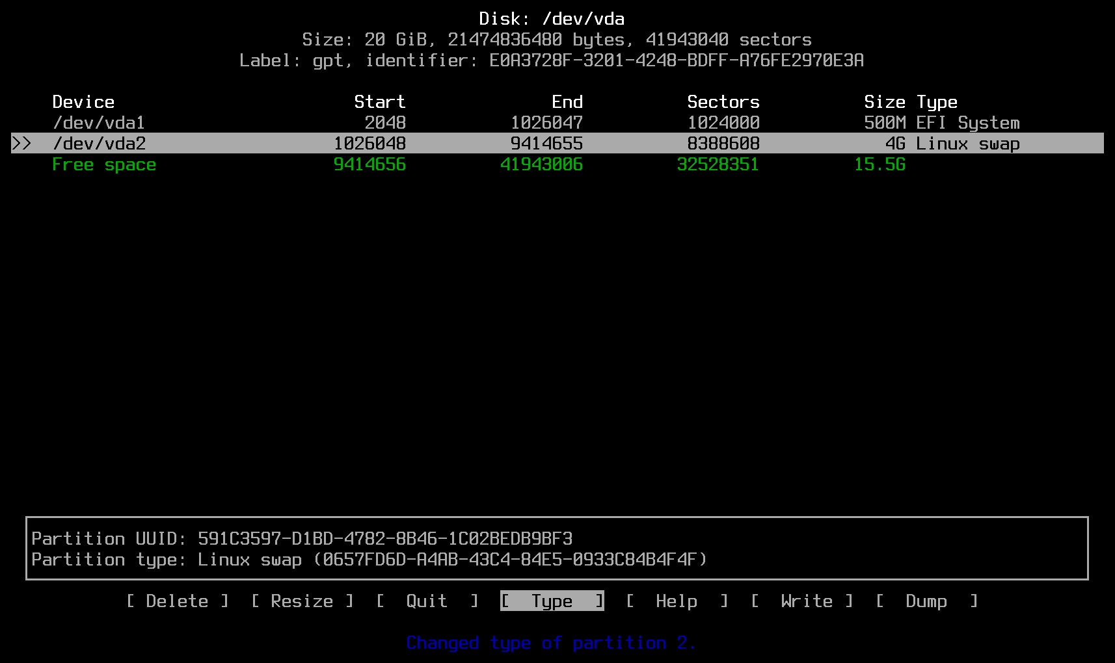Click free space end value 41943006

(541, 164)
